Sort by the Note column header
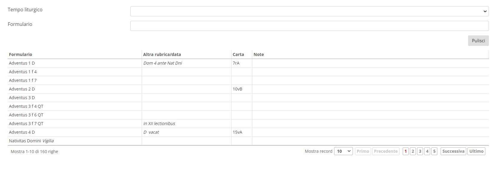 (259, 54)
